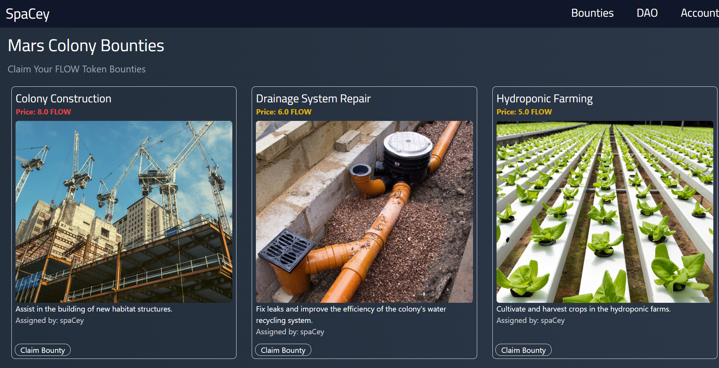The image size is (719, 368).
Task: Open the Account nav item
Action: 699,13
